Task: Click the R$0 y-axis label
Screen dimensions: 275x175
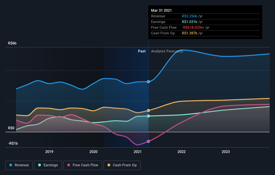Action: click(11, 128)
